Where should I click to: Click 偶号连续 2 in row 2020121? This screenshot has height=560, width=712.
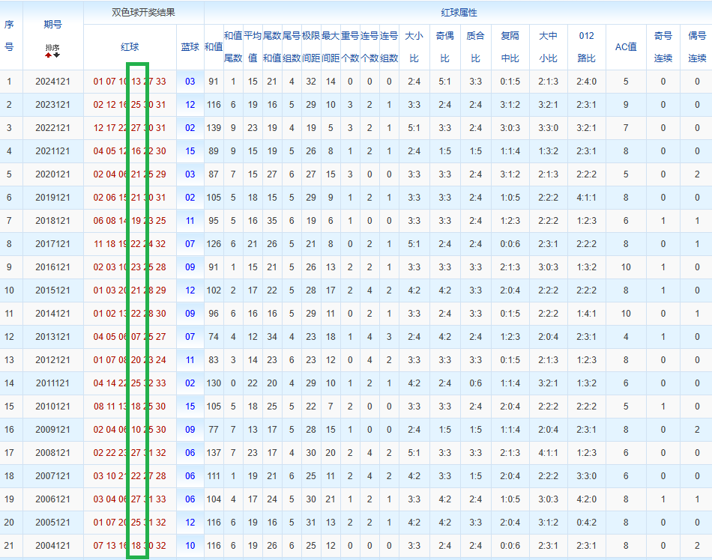tap(697, 174)
